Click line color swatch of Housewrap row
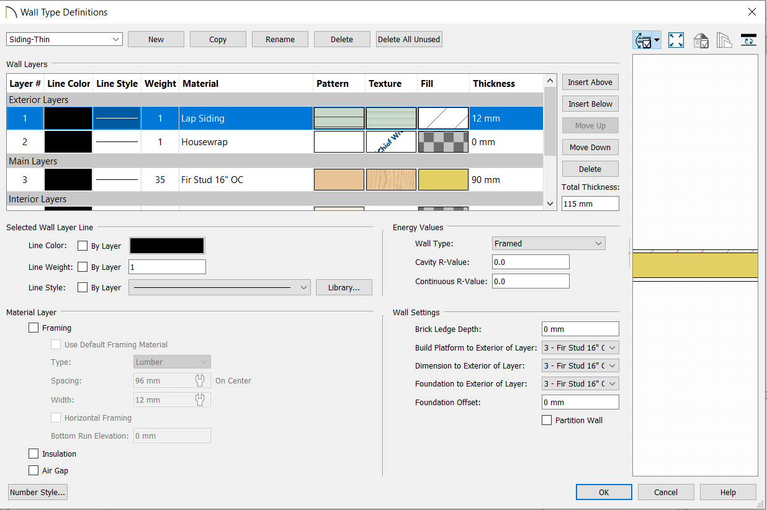The image size is (767, 510). (68, 142)
